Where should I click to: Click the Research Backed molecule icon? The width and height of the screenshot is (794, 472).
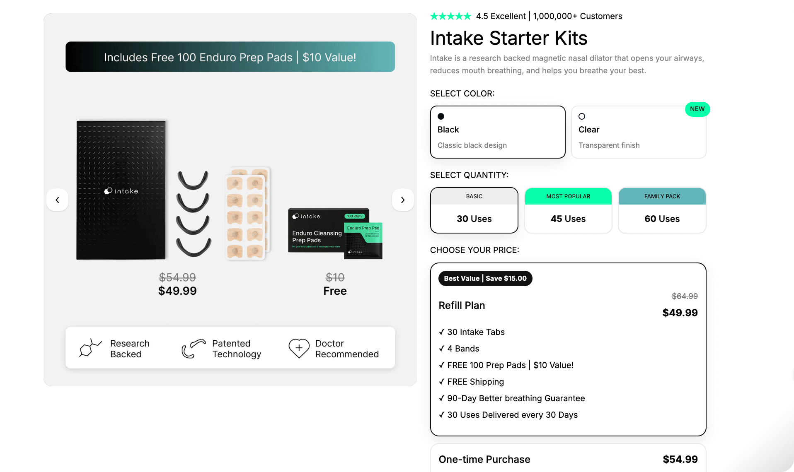tap(90, 348)
